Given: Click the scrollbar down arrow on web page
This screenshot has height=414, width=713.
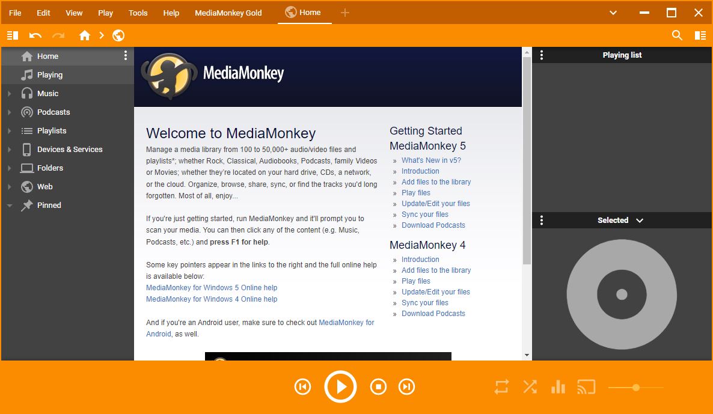Looking at the screenshot, I should click(x=527, y=355).
